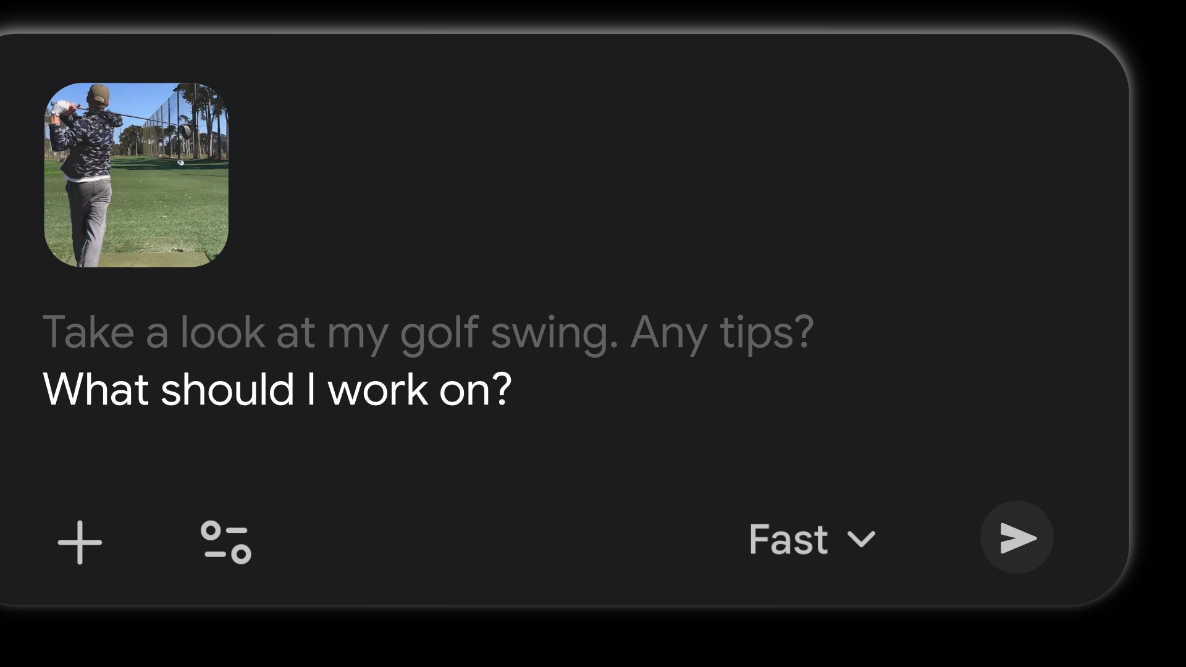Click the word "golf" in the gray suggestion
Image resolution: width=1186 pixels, height=667 pixels.
(439, 332)
